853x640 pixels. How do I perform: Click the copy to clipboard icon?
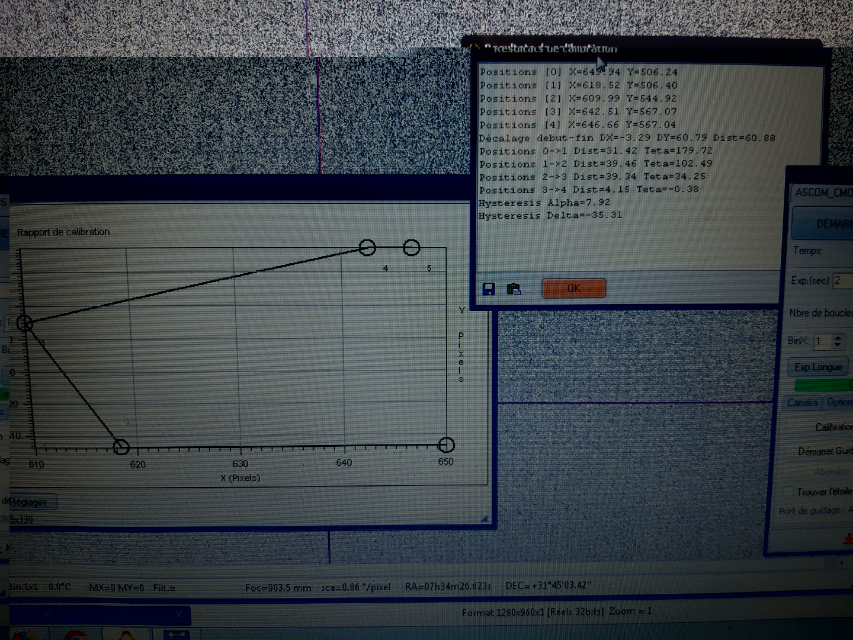514,289
